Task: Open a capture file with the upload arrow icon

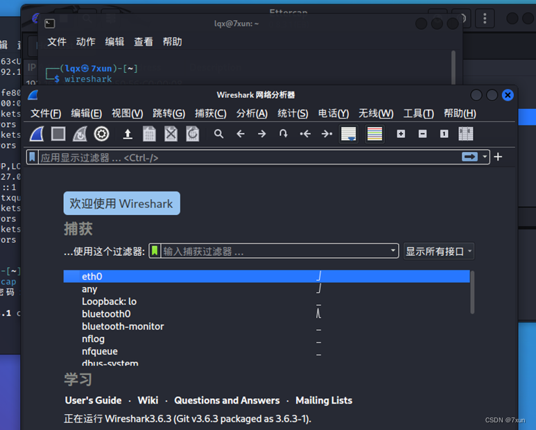Action: pyautogui.click(x=128, y=134)
